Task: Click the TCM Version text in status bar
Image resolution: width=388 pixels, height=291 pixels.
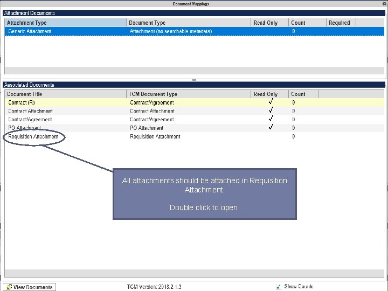Action: click(154, 287)
